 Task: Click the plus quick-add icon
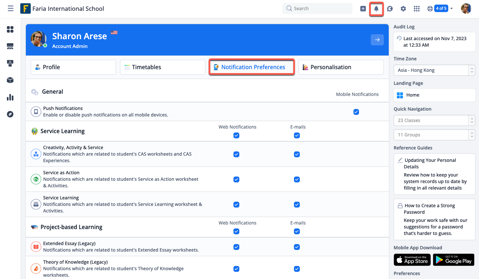[x=363, y=9]
